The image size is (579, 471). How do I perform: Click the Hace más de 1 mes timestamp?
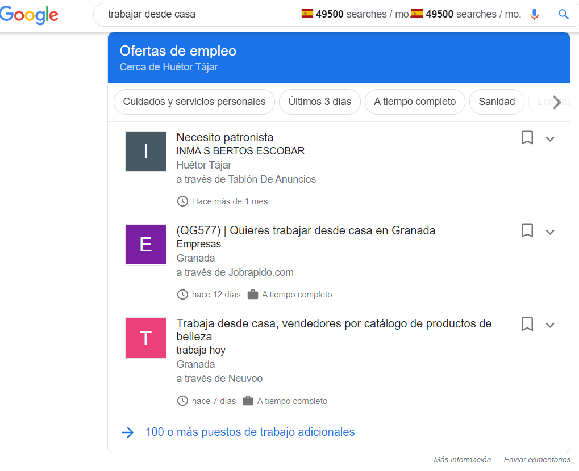click(230, 201)
